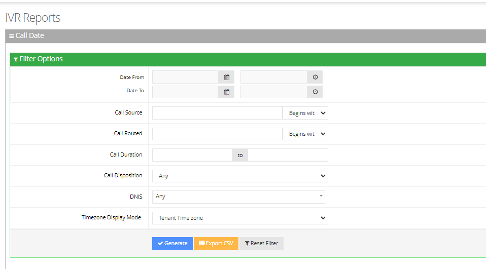486x269 pixels.
Task: Click the Generate button
Action: tap(172, 243)
